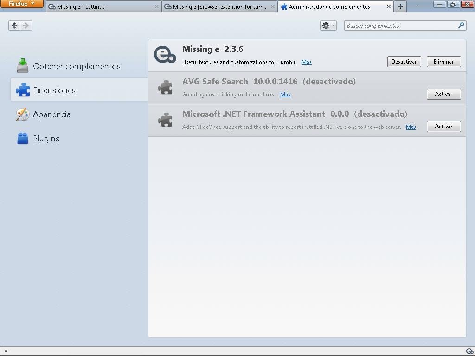Open the list all tabs dropdown
475x356 pixels.
pyautogui.click(x=418, y=6)
